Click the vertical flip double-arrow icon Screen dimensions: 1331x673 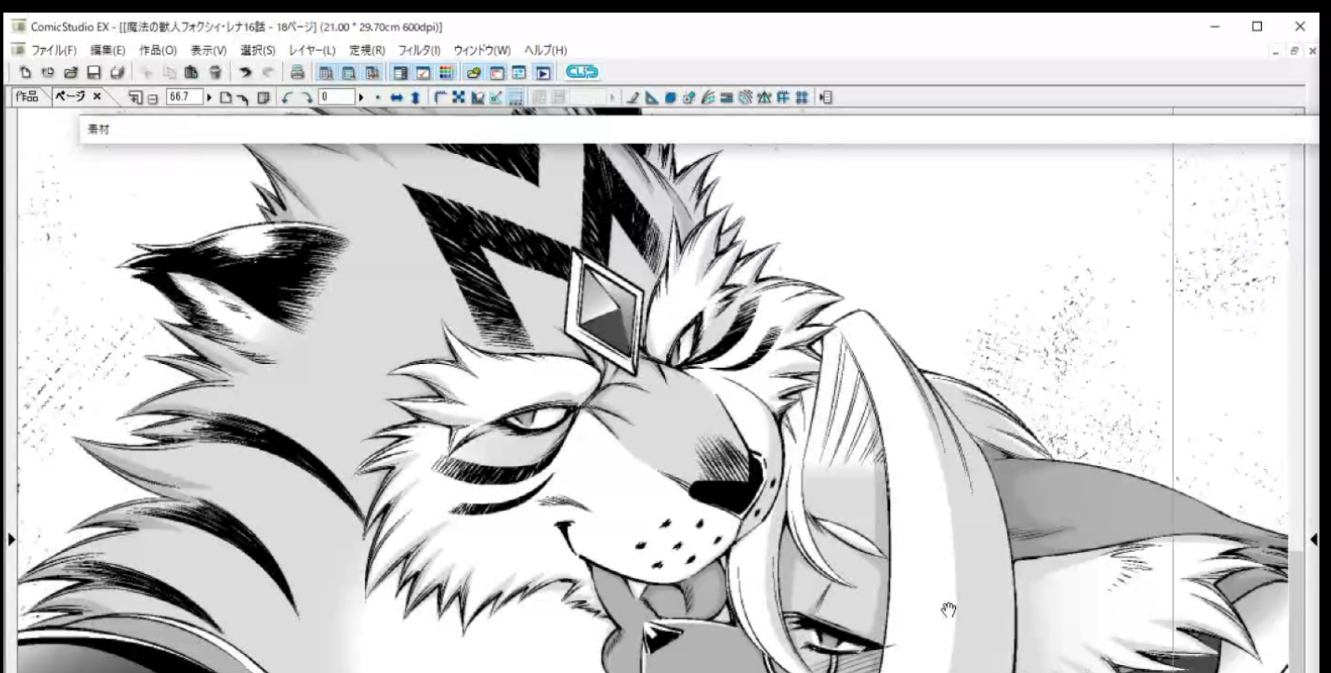pyautogui.click(x=415, y=97)
